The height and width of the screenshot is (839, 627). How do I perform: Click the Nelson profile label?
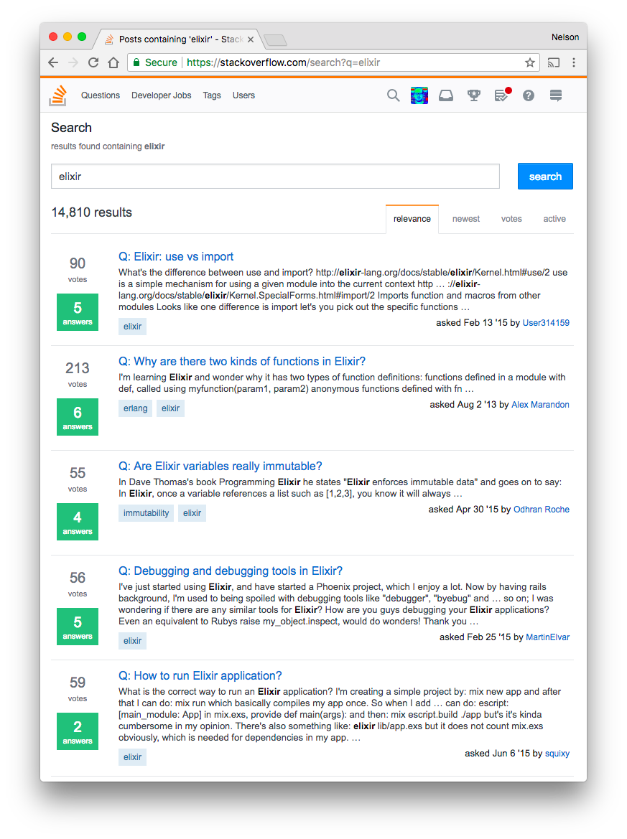click(x=565, y=37)
